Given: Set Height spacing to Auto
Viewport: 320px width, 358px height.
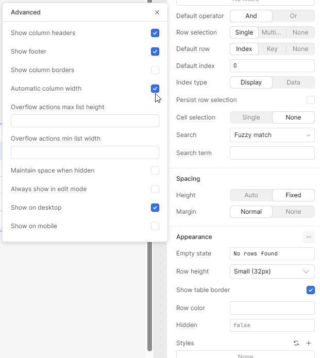Looking at the screenshot, I should [x=251, y=195].
